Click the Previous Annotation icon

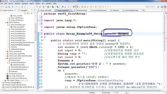click(96, 7)
